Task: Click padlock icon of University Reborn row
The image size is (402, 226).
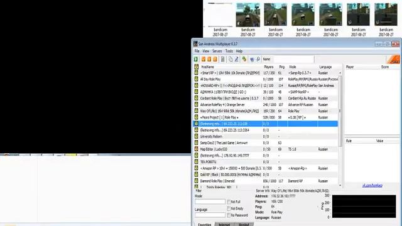Action: click(x=196, y=136)
